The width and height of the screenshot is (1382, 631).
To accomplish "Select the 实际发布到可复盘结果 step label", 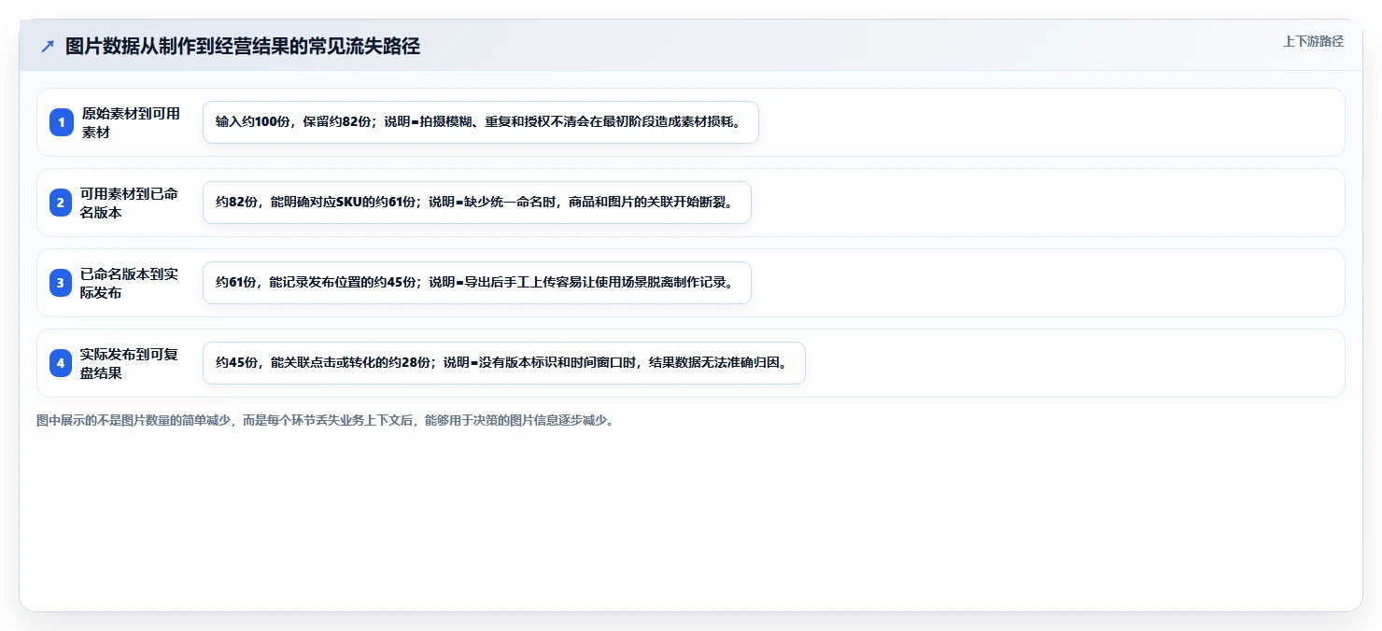I will [x=130, y=363].
